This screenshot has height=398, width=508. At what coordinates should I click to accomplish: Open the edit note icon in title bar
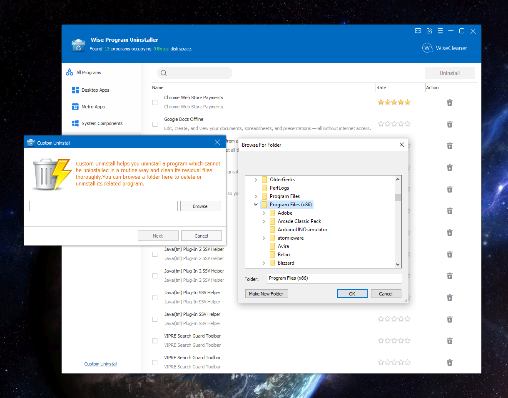coord(429,31)
